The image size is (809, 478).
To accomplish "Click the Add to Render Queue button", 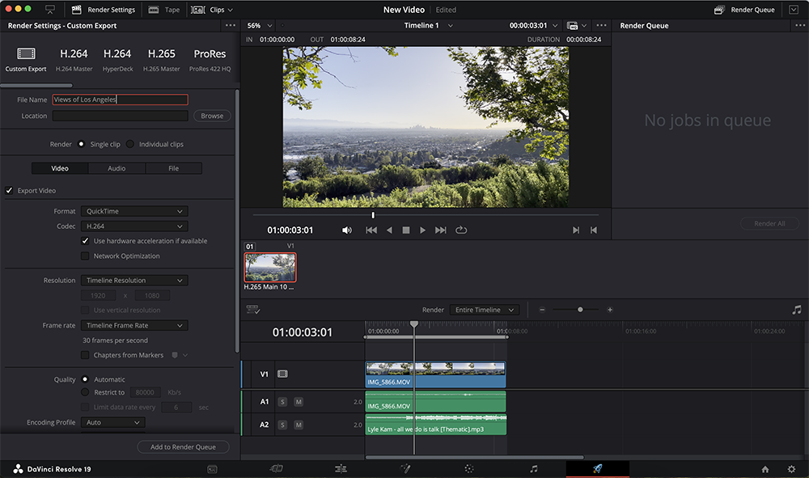I will pyautogui.click(x=183, y=446).
